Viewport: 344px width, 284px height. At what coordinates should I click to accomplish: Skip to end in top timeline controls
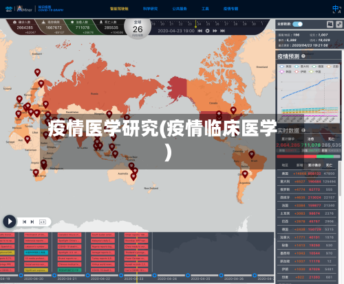click(222, 31)
